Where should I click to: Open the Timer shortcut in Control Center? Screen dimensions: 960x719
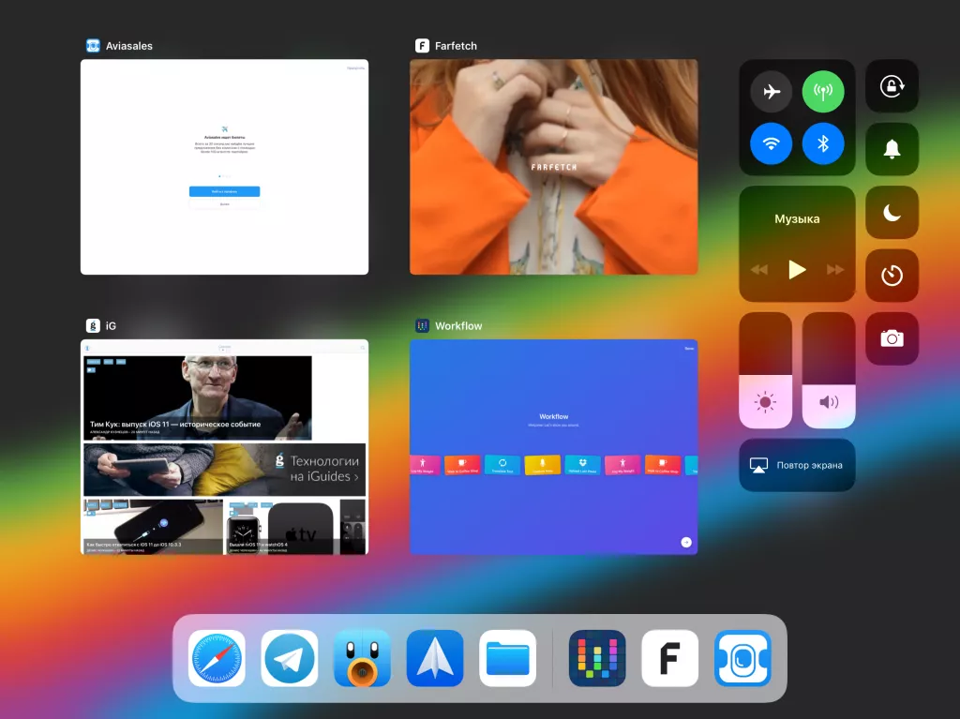click(x=892, y=276)
